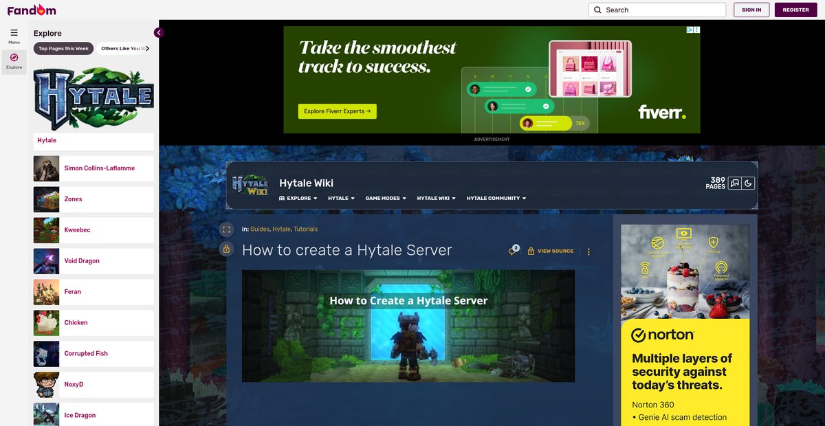
Task: Open the Corrupted Fish page link
Action: point(86,354)
